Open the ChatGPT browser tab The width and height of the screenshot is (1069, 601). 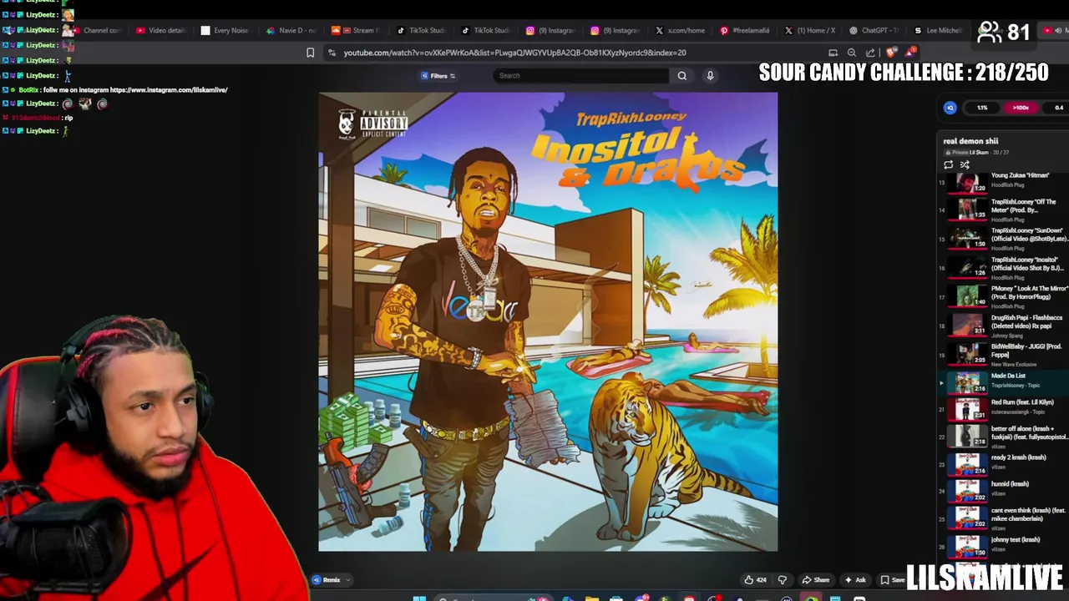(874, 30)
